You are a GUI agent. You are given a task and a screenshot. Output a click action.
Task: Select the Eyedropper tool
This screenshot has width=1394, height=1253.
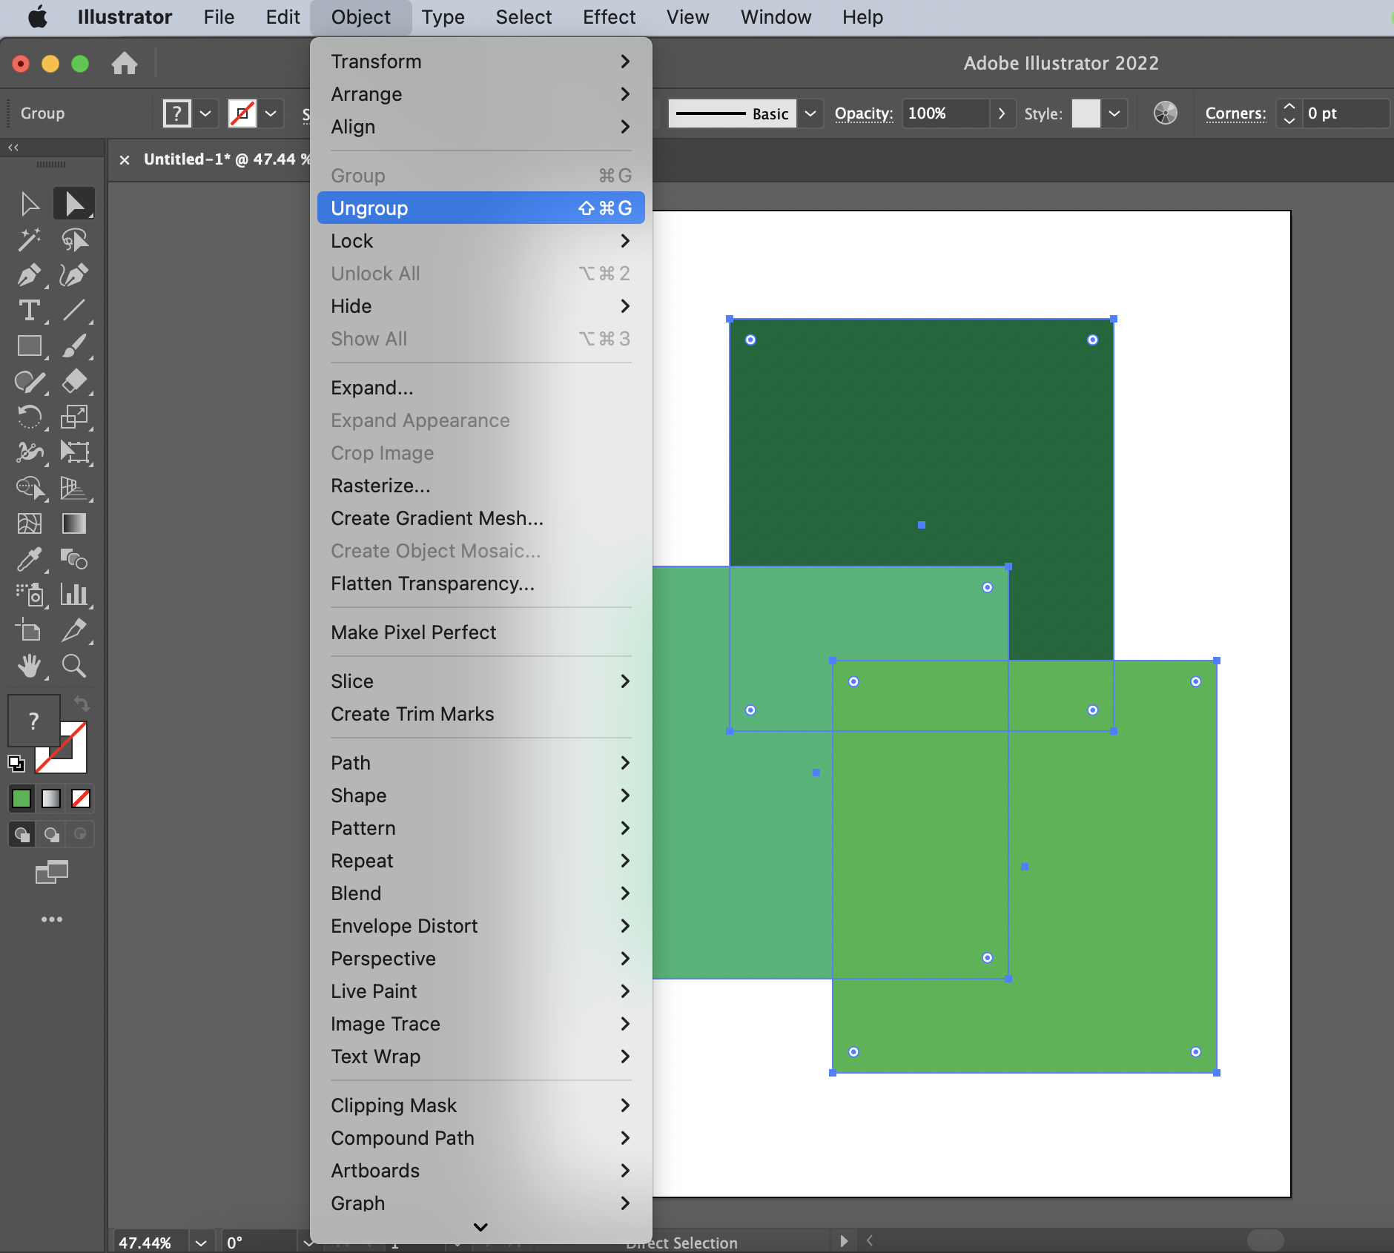click(x=29, y=560)
